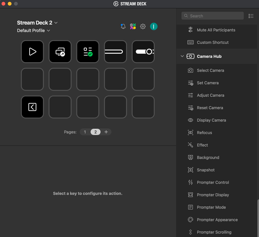
Task: Click the teal user profile avatar
Action: click(x=154, y=26)
